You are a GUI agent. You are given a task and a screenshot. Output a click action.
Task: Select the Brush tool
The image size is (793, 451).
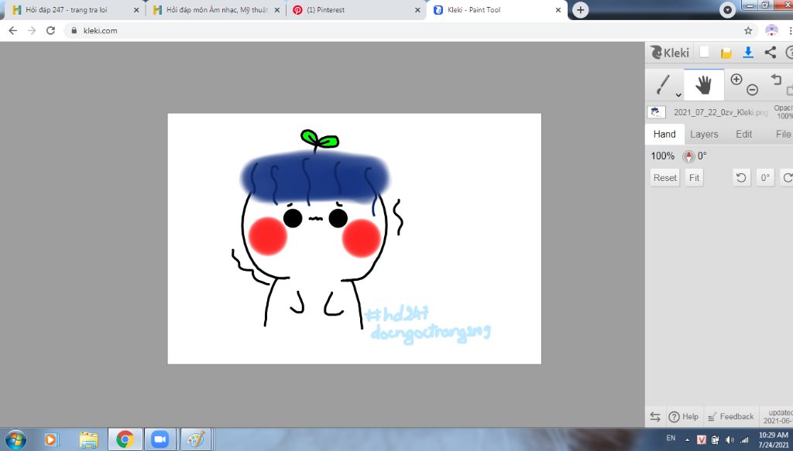[x=663, y=85]
